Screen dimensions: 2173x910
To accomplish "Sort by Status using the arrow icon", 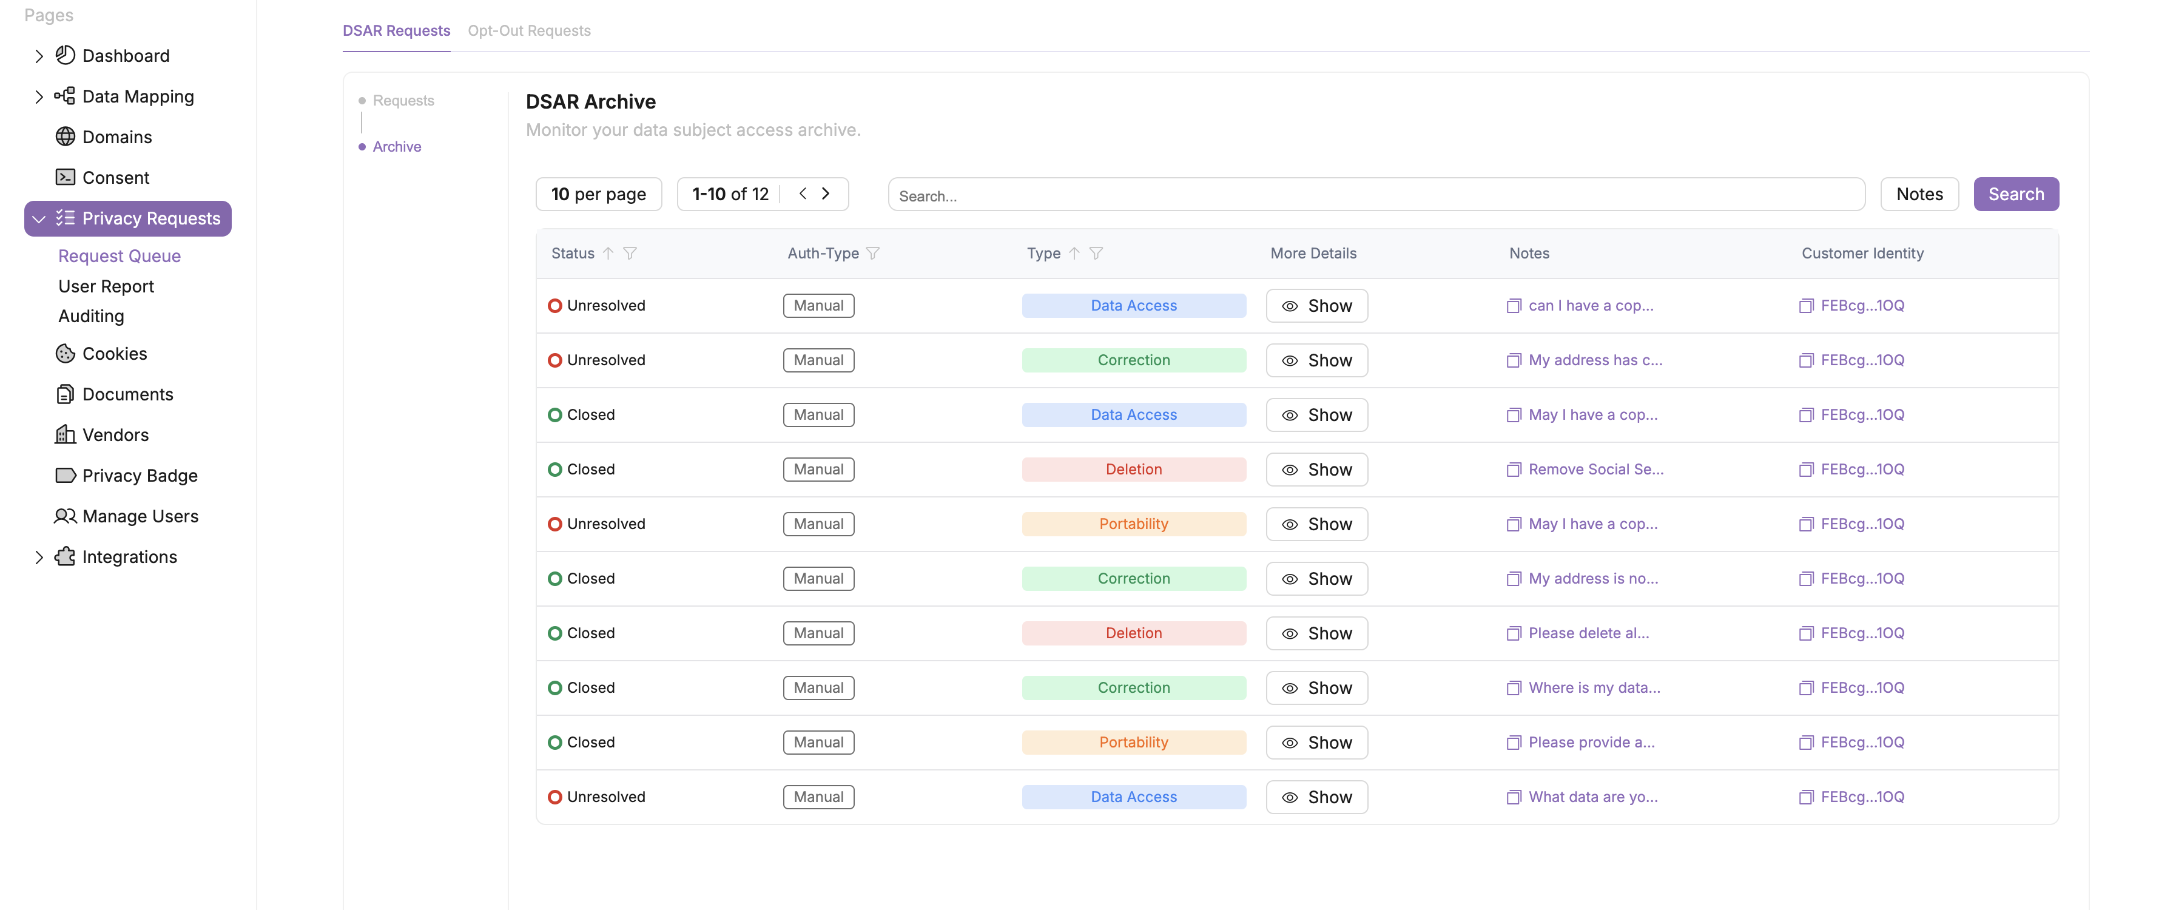I will [607, 253].
